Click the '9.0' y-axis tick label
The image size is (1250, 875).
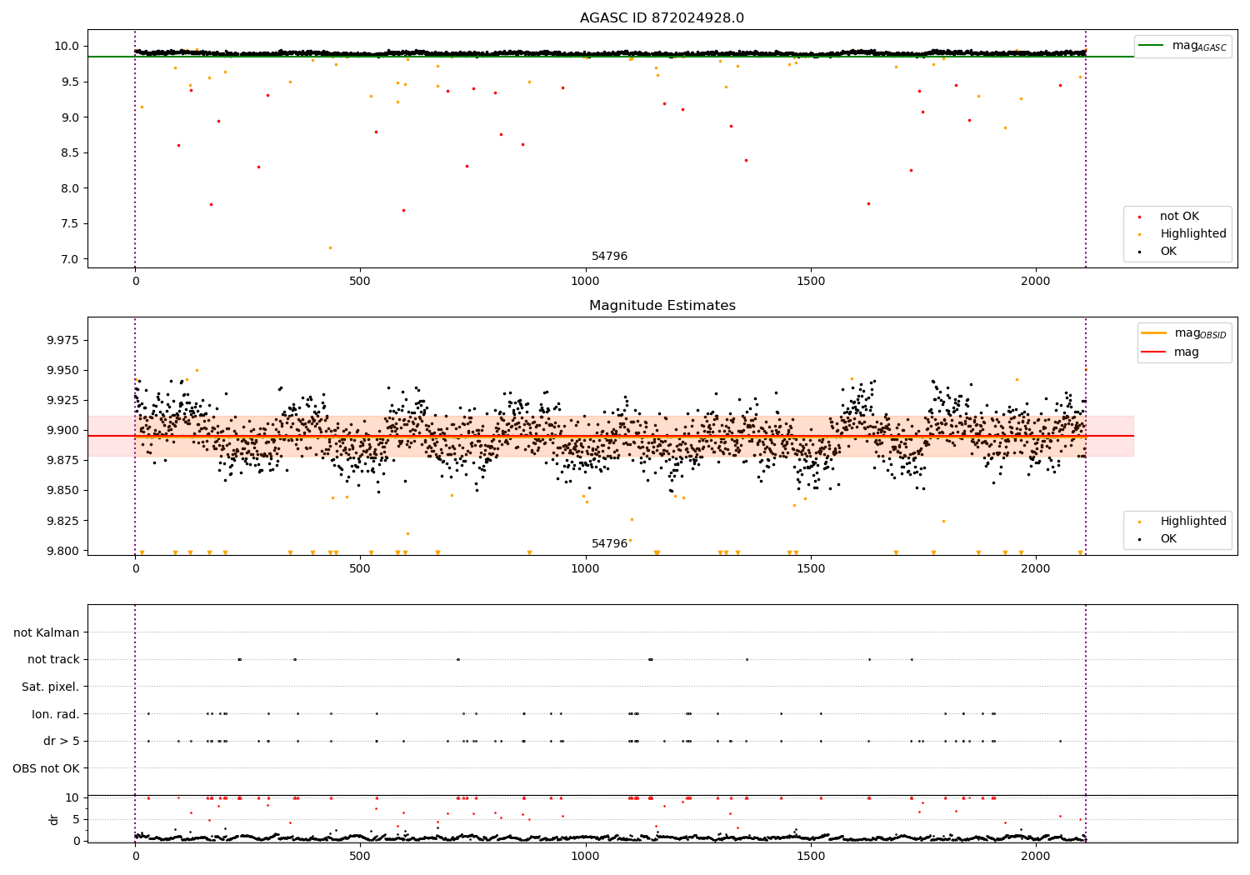point(72,117)
